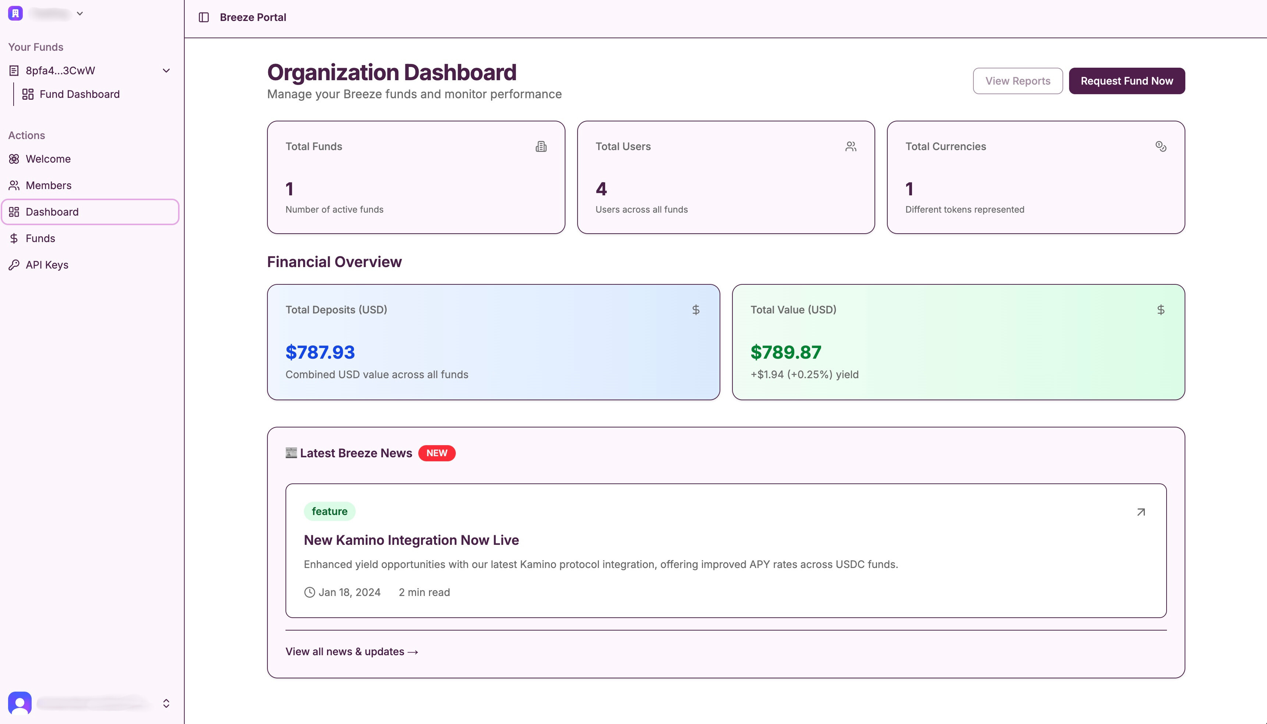
Task: Toggle the sidebar panel icon
Action: point(203,17)
